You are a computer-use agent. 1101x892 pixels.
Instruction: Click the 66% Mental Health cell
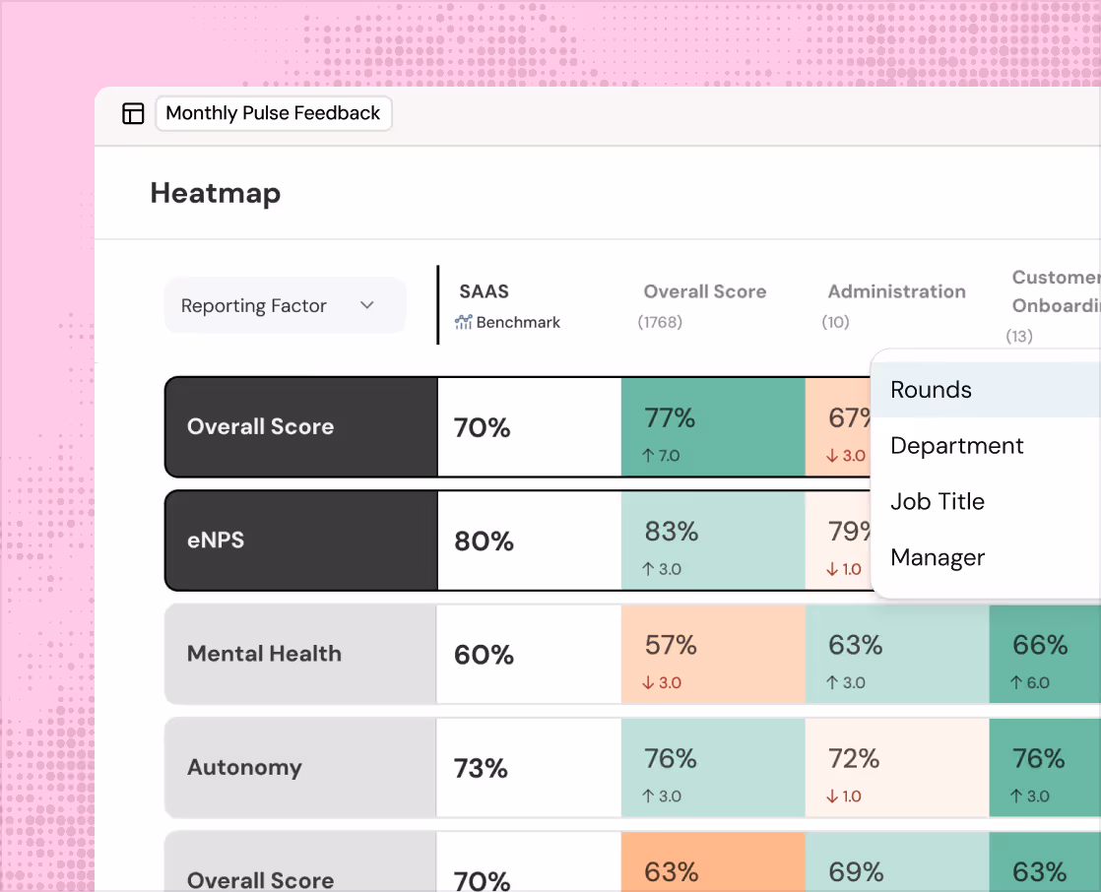click(1045, 654)
